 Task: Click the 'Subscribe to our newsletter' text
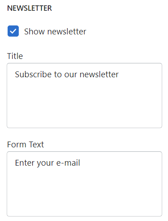point(67,74)
